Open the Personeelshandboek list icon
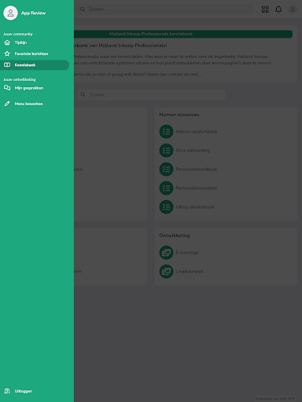 (x=166, y=170)
